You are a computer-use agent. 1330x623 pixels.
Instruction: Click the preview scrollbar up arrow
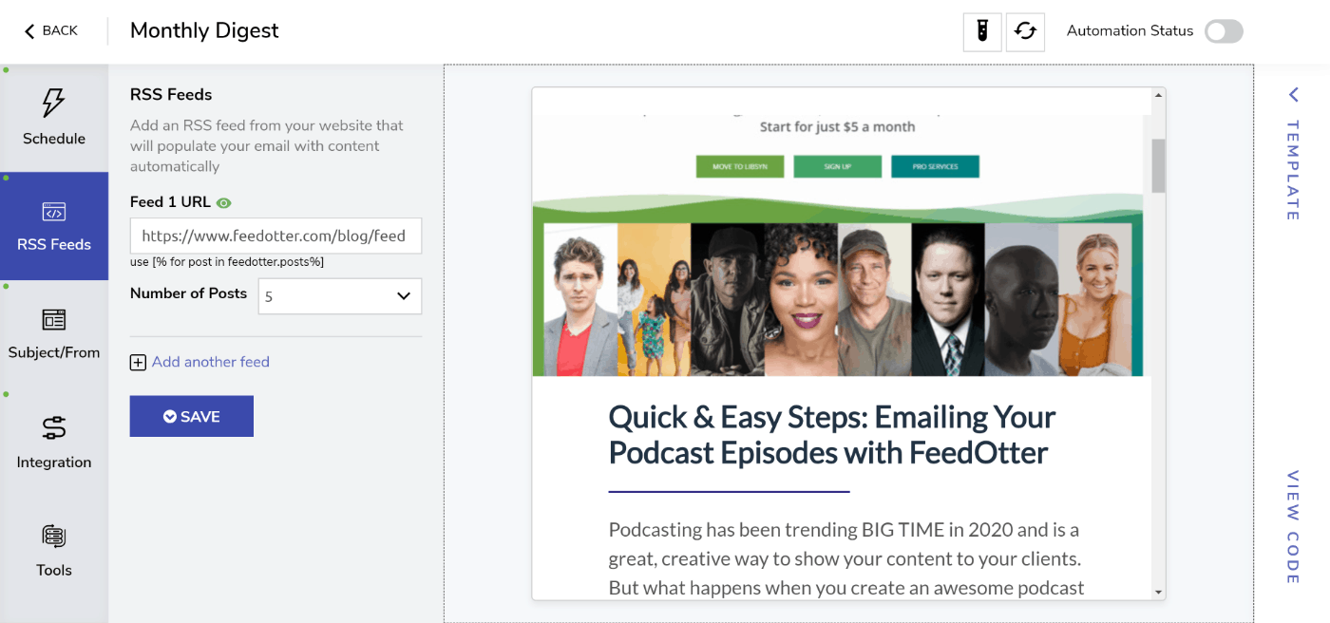[1158, 96]
